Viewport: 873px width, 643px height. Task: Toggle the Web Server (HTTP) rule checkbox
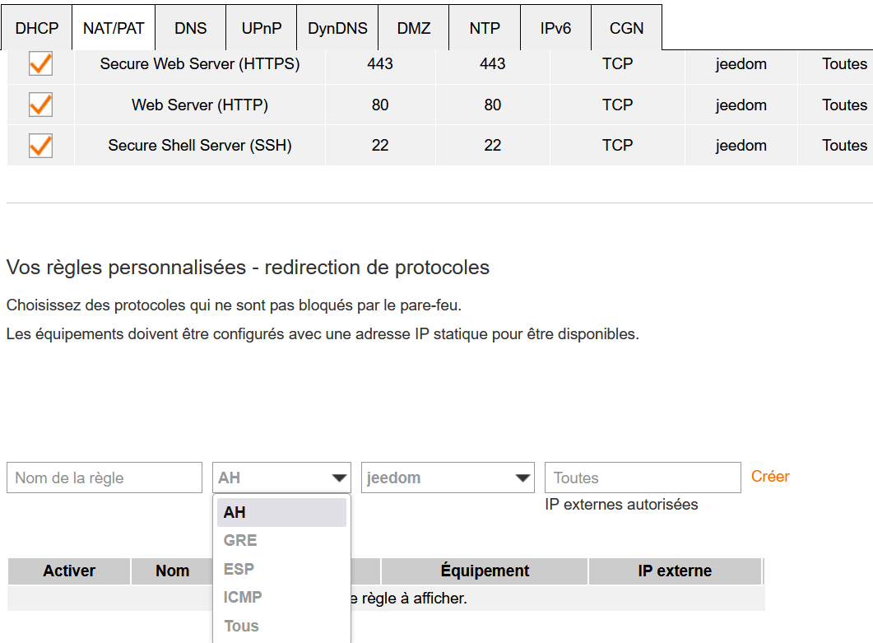tap(40, 105)
